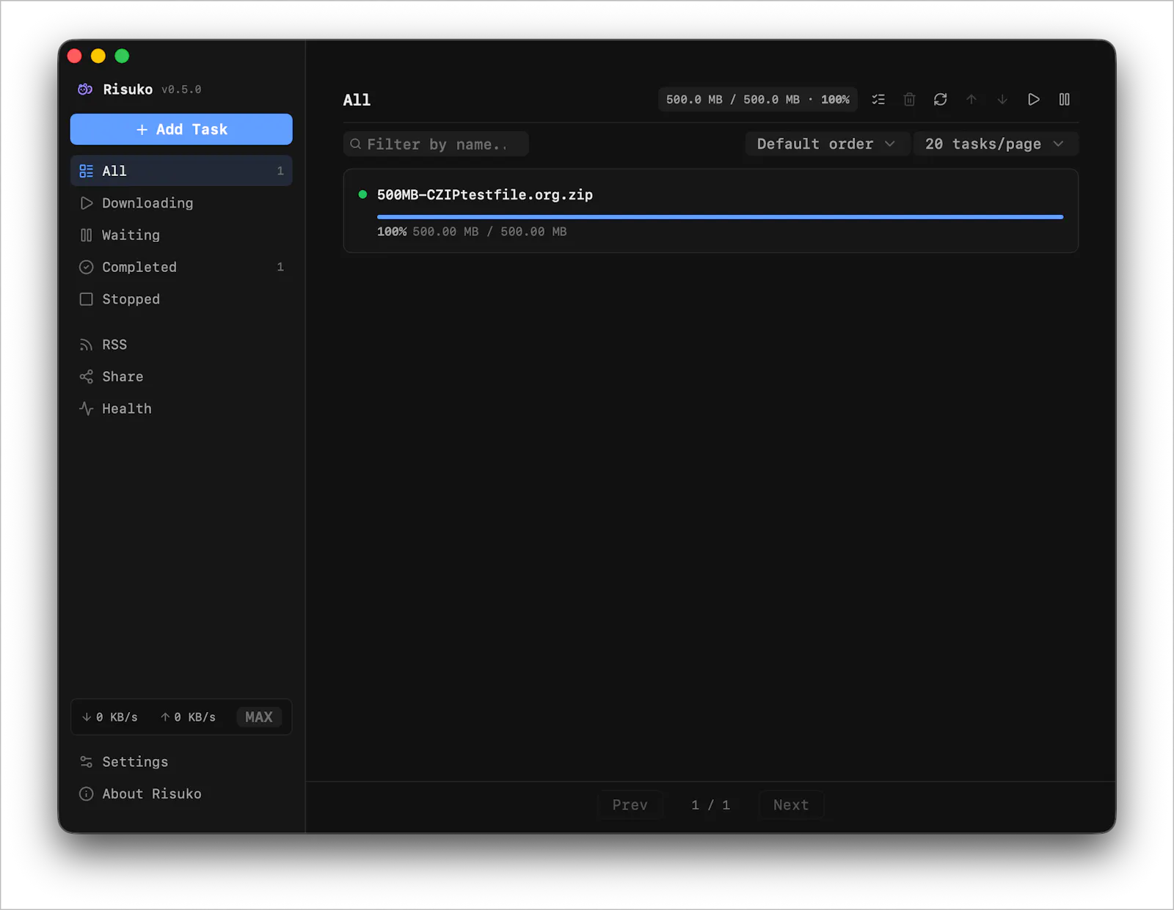
Task: Click the task's blue progress bar
Action: [720, 217]
